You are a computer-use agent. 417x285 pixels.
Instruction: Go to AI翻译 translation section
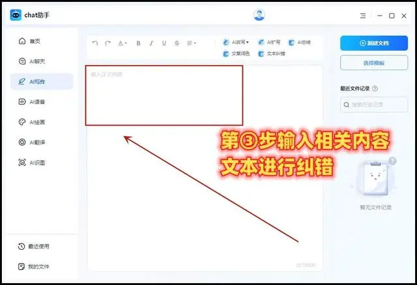point(32,142)
